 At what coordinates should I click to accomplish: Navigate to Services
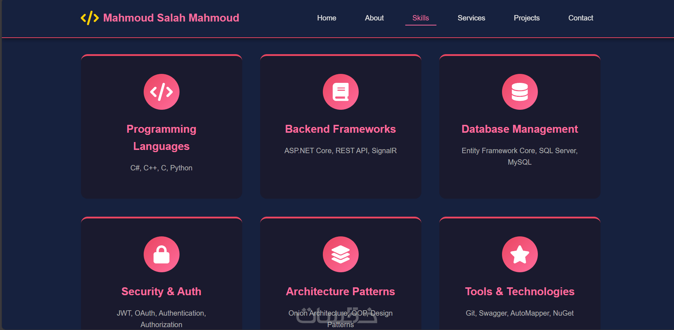[472, 18]
